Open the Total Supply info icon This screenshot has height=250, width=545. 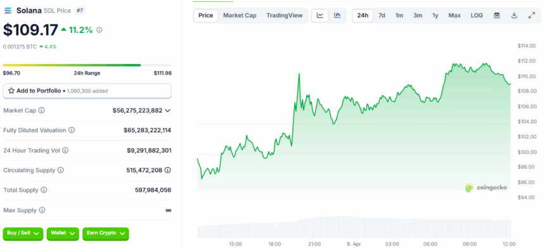pos(44,190)
